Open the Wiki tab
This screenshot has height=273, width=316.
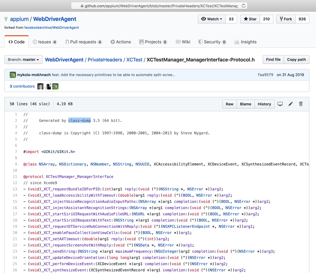(183, 42)
